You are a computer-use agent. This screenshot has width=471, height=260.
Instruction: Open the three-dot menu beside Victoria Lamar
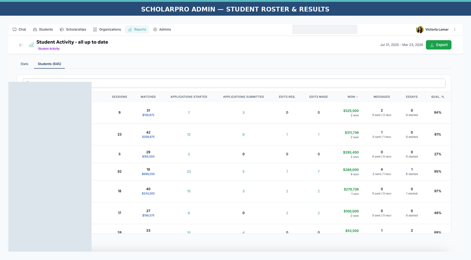(x=455, y=29)
